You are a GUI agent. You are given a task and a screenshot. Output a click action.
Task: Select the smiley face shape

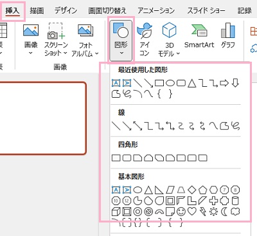(x=181, y=212)
